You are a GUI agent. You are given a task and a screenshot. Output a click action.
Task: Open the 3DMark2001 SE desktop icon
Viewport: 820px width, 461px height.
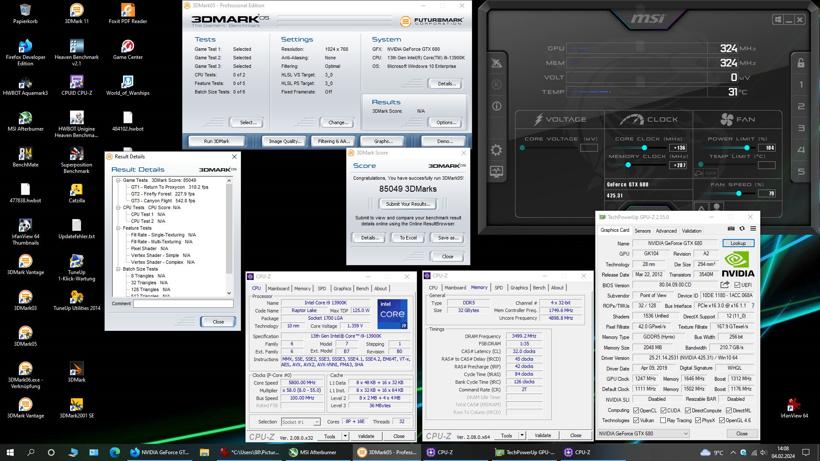click(77, 408)
